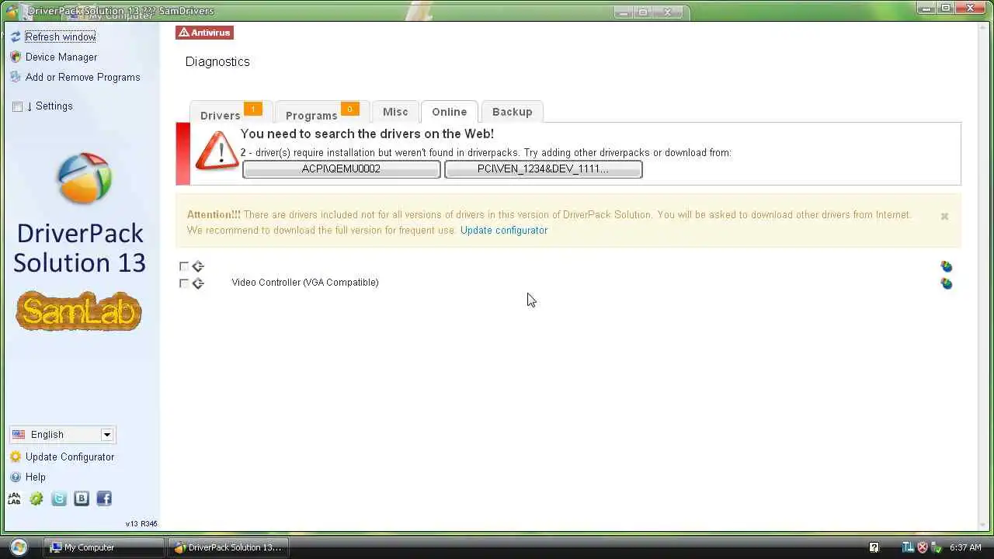
Task: Click the taskbar clock 6:37 AM
Action: (x=965, y=547)
